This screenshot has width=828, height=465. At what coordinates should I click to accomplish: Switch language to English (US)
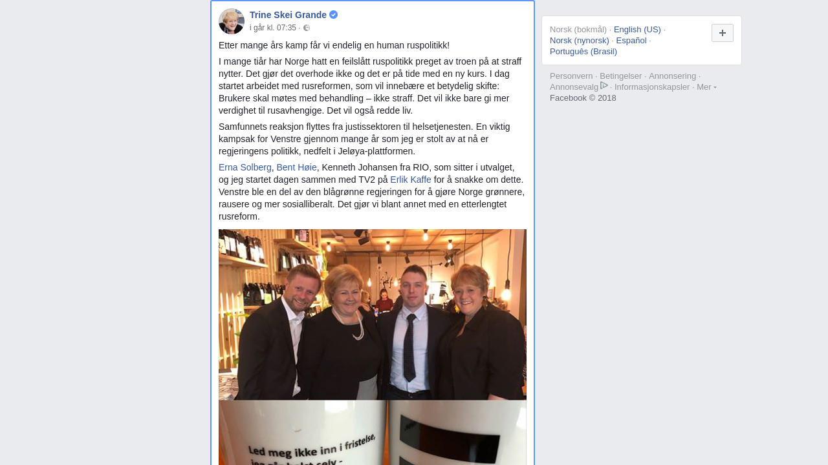pyautogui.click(x=637, y=30)
